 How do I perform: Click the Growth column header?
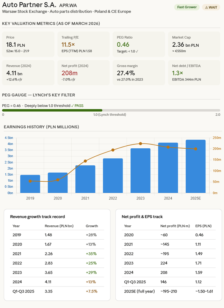click(x=92, y=226)
